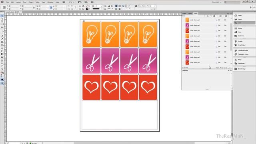Open the Pages panel from dock
The height and width of the screenshot is (144, 256).
tap(244, 15)
